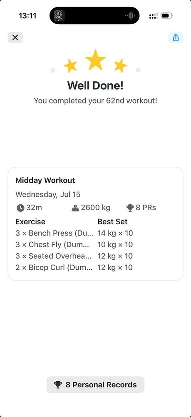Tap the large center gold star
The height and width of the screenshot is (417, 191).
96,60
